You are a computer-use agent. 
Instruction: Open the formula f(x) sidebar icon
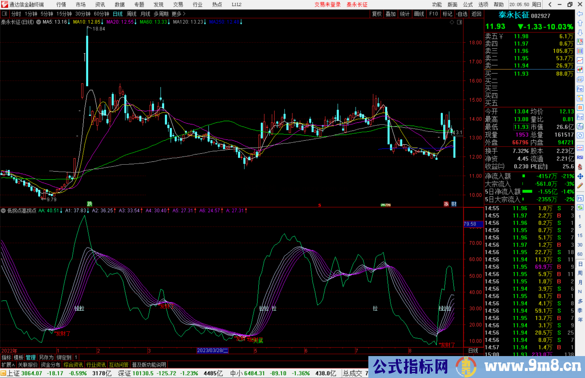coord(580,126)
